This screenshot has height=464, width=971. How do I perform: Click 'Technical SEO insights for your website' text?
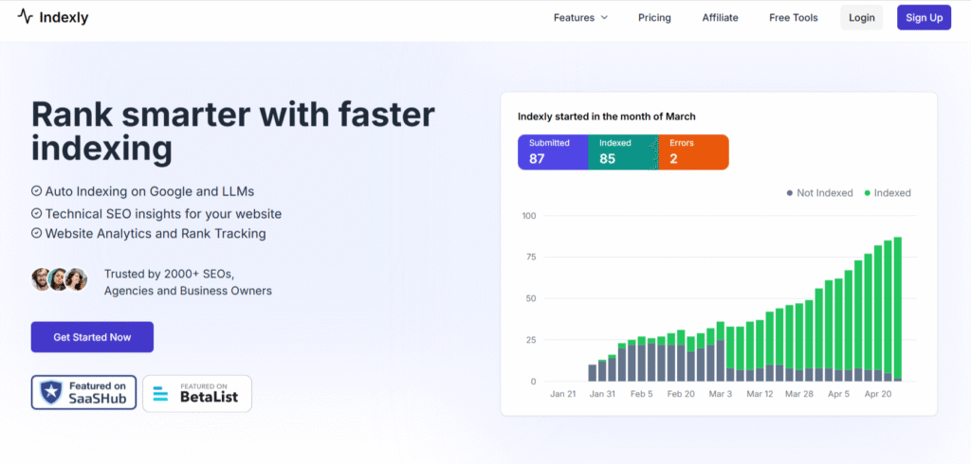(163, 214)
